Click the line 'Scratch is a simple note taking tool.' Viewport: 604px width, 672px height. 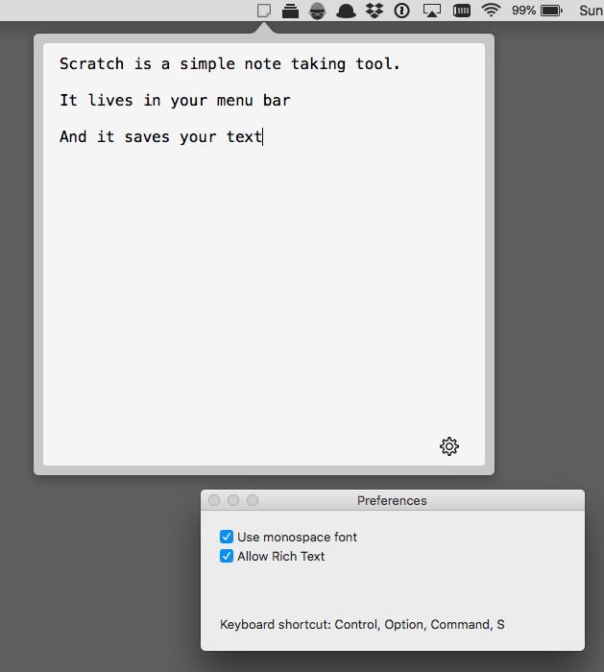(230, 64)
